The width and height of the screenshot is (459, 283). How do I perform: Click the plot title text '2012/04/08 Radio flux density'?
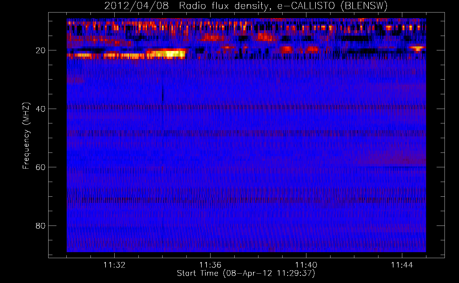[187, 6]
